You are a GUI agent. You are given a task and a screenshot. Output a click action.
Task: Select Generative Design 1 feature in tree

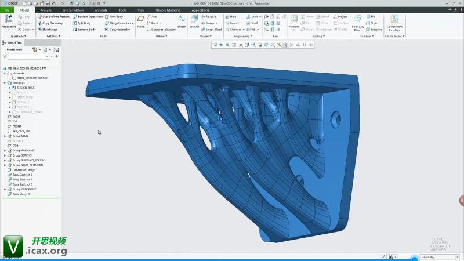(x=25, y=170)
